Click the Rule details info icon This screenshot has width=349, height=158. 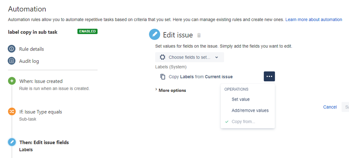click(x=12, y=49)
